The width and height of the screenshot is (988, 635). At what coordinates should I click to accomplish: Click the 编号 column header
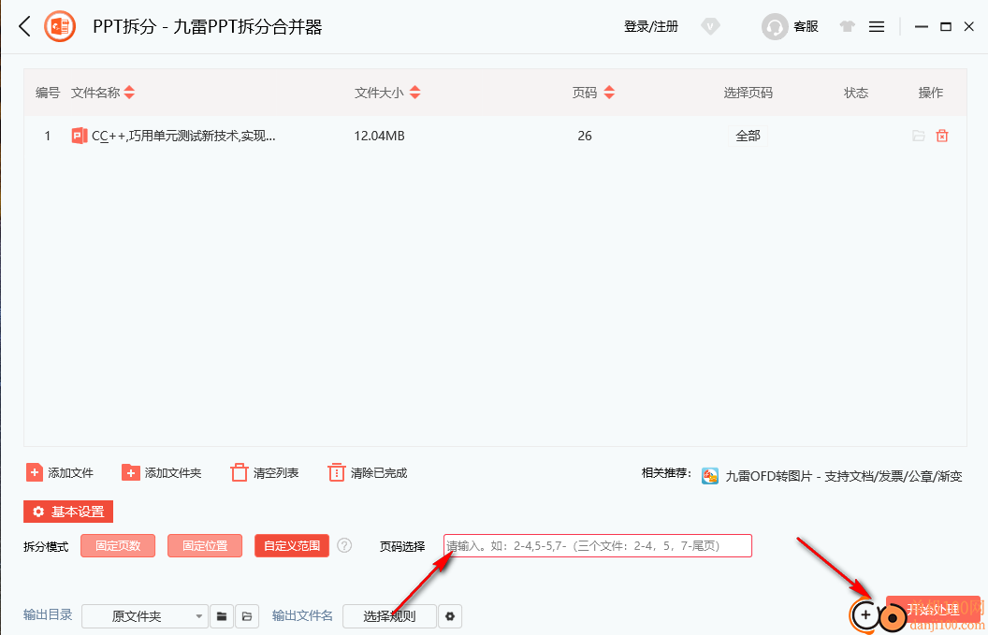coord(48,93)
